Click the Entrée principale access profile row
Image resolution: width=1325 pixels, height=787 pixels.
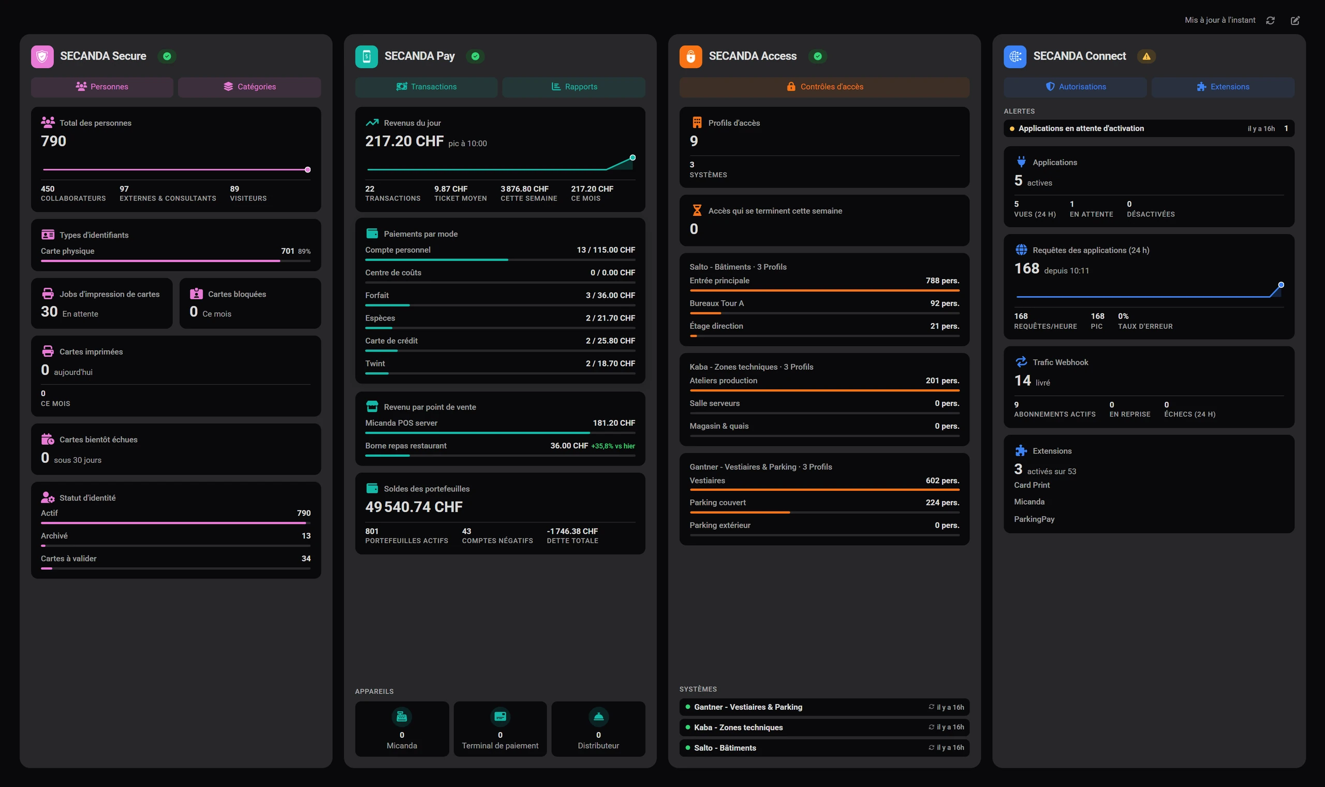coord(824,284)
